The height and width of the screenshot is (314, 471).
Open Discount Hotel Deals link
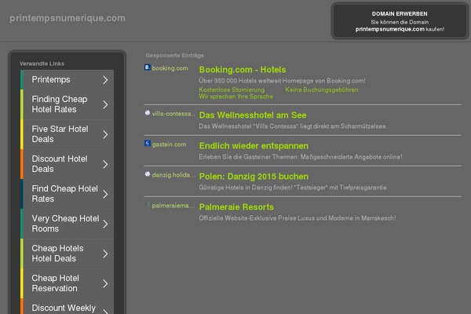pos(67,164)
